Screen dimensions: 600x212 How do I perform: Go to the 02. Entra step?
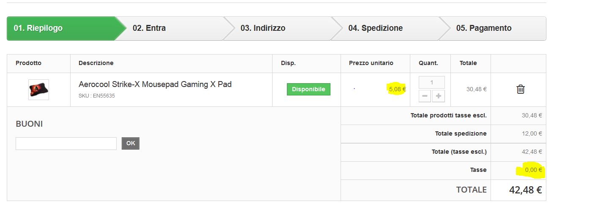point(149,28)
